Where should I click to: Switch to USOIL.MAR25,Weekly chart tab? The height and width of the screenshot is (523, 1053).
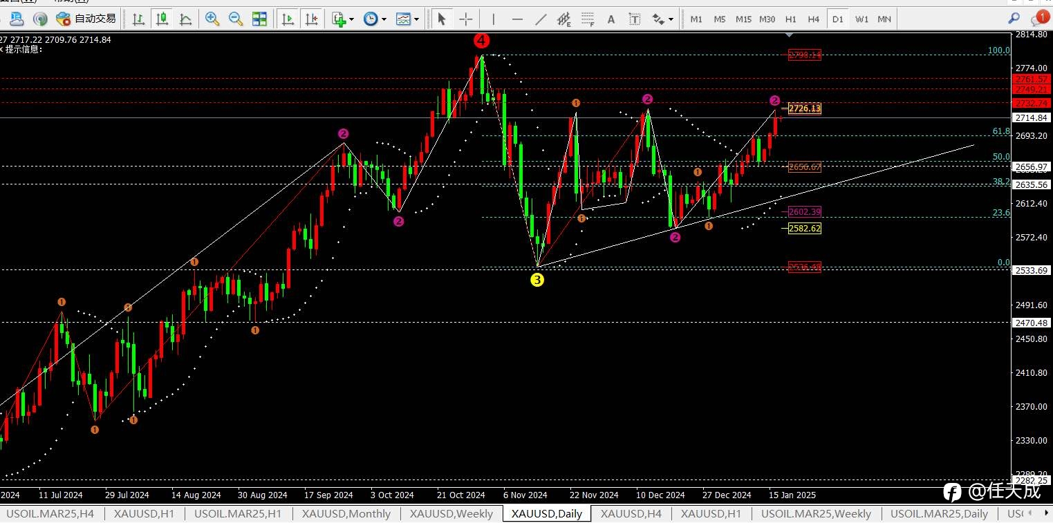(816, 514)
